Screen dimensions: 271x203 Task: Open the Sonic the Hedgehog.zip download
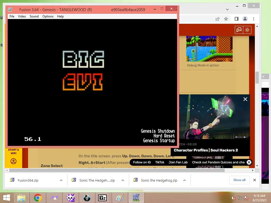[x=159, y=180]
